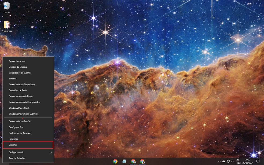Click the volume speaker tray icon
This screenshot has height=165, width=264.
point(233,161)
